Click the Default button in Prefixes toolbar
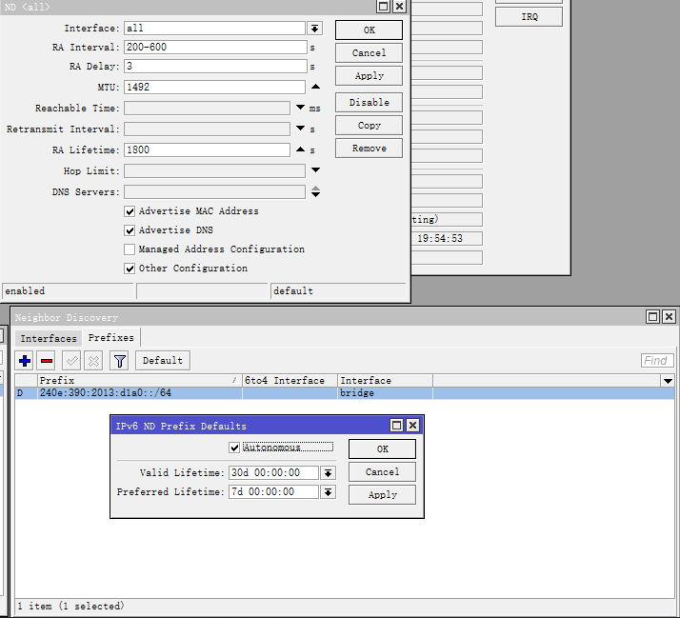Image resolution: width=680 pixels, height=618 pixels. [x=163, y=361]
